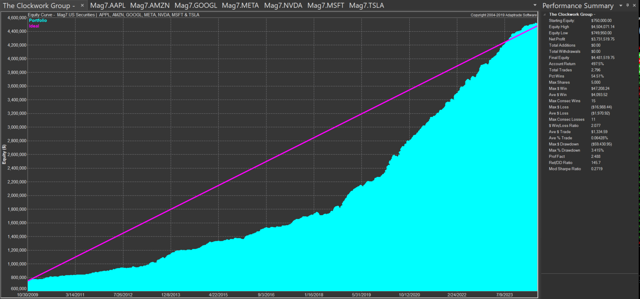Activate the Mag7.TSLA tab
Screen dimensions: 640x299
tap(366, 6)
